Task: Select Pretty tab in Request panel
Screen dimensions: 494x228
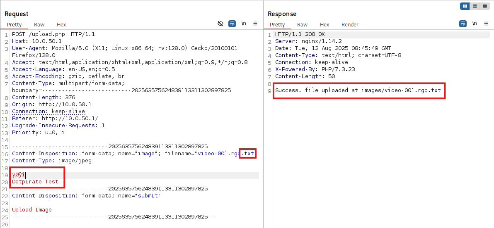Action: pyautogui.click(x=14, y=25)
